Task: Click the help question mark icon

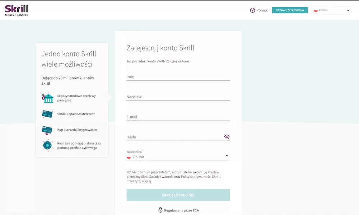Action: (252, 10)
